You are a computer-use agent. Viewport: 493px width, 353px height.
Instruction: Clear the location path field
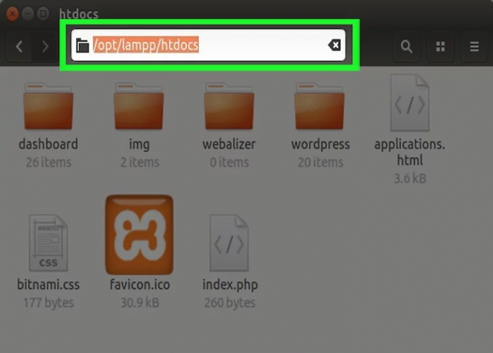pos(334,45)
